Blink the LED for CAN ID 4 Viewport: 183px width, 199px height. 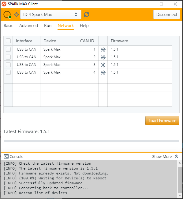pyautogui.click(x=103, y=73)
